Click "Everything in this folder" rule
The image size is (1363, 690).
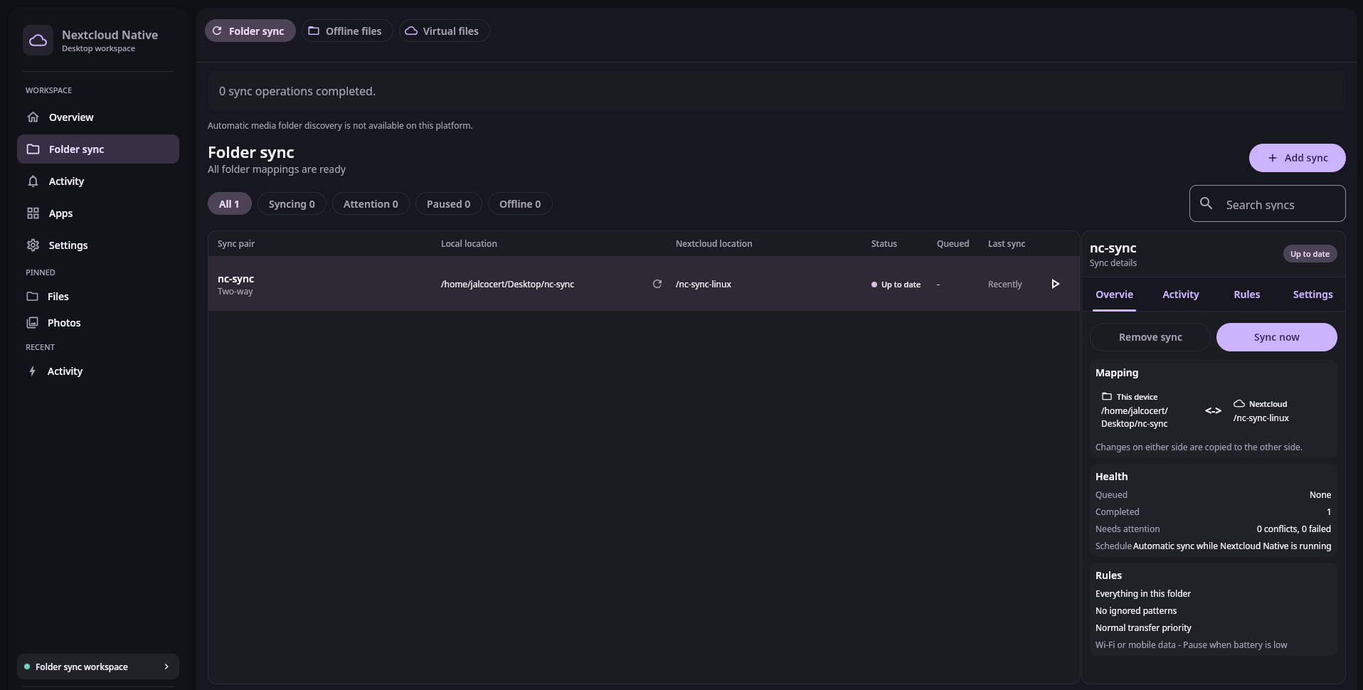1142,593
